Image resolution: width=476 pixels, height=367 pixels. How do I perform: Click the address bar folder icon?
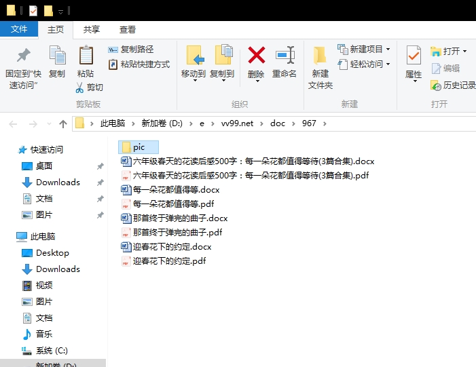[x=79, y=123]
